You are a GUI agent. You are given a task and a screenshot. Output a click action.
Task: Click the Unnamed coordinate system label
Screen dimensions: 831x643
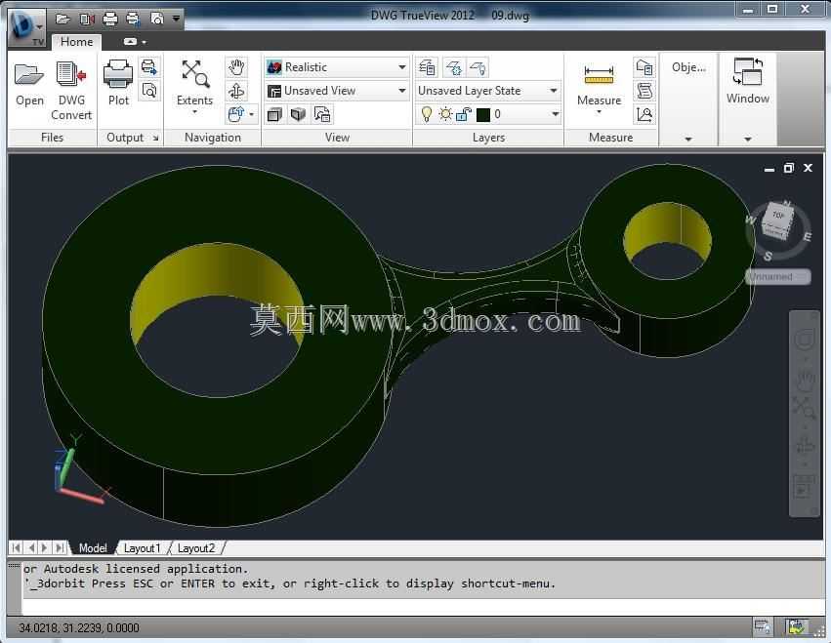pos(778,277)
